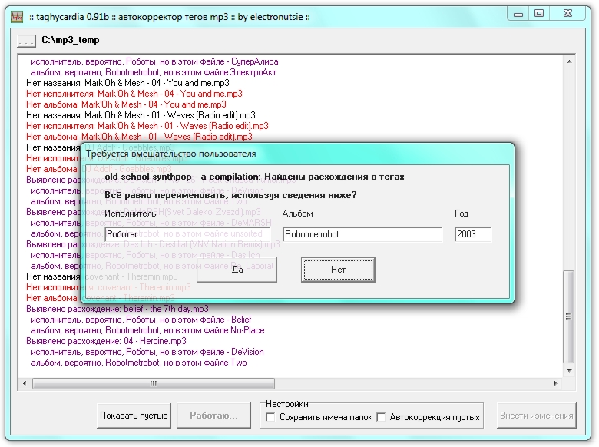The width and height of the screenshot is (599, 447).
Task: Select line 'Выявлено расхождение: belief - the 7th day.mp3'
Action: (x=117, y=309)
